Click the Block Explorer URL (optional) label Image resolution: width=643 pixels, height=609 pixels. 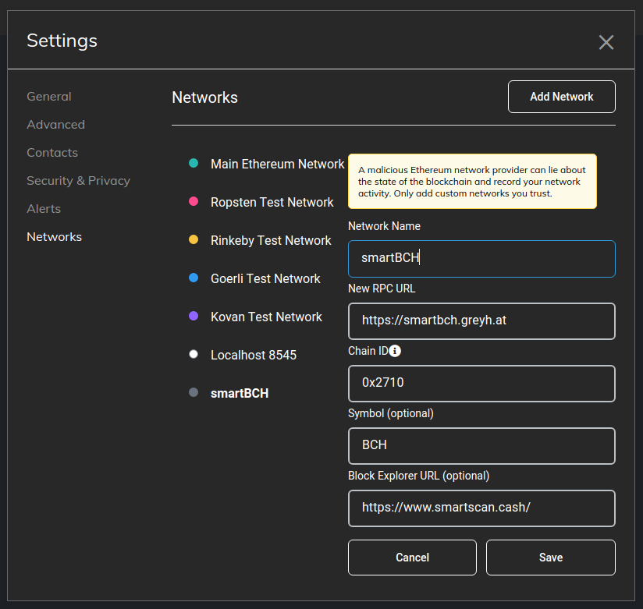pos(419,476)
